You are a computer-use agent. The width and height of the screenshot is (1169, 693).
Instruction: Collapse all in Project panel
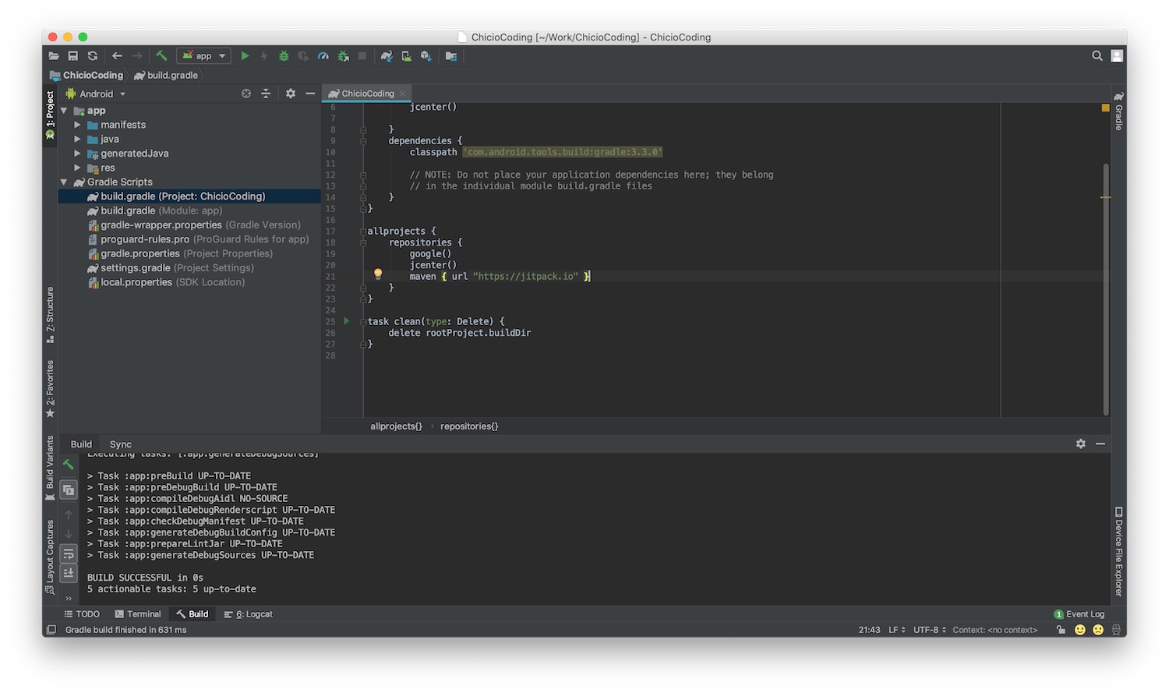266,94
